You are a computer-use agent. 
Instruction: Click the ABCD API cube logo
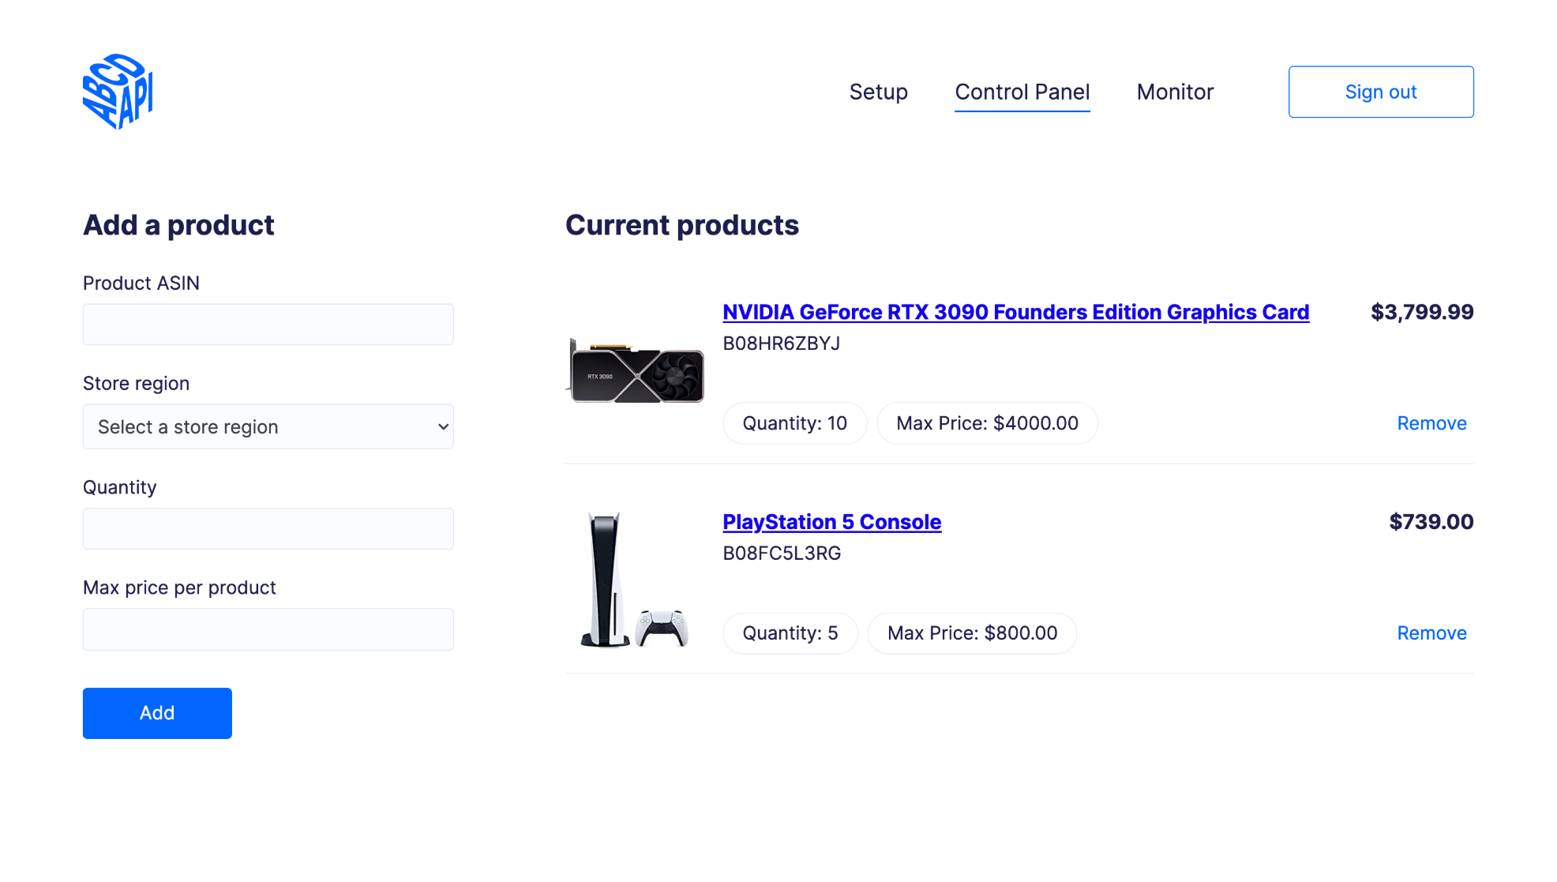point(118,92)
